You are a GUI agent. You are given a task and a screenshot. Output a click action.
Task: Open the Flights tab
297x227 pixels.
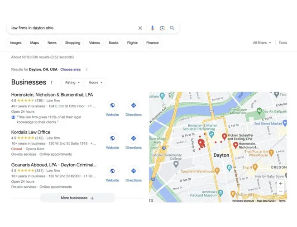132,43
